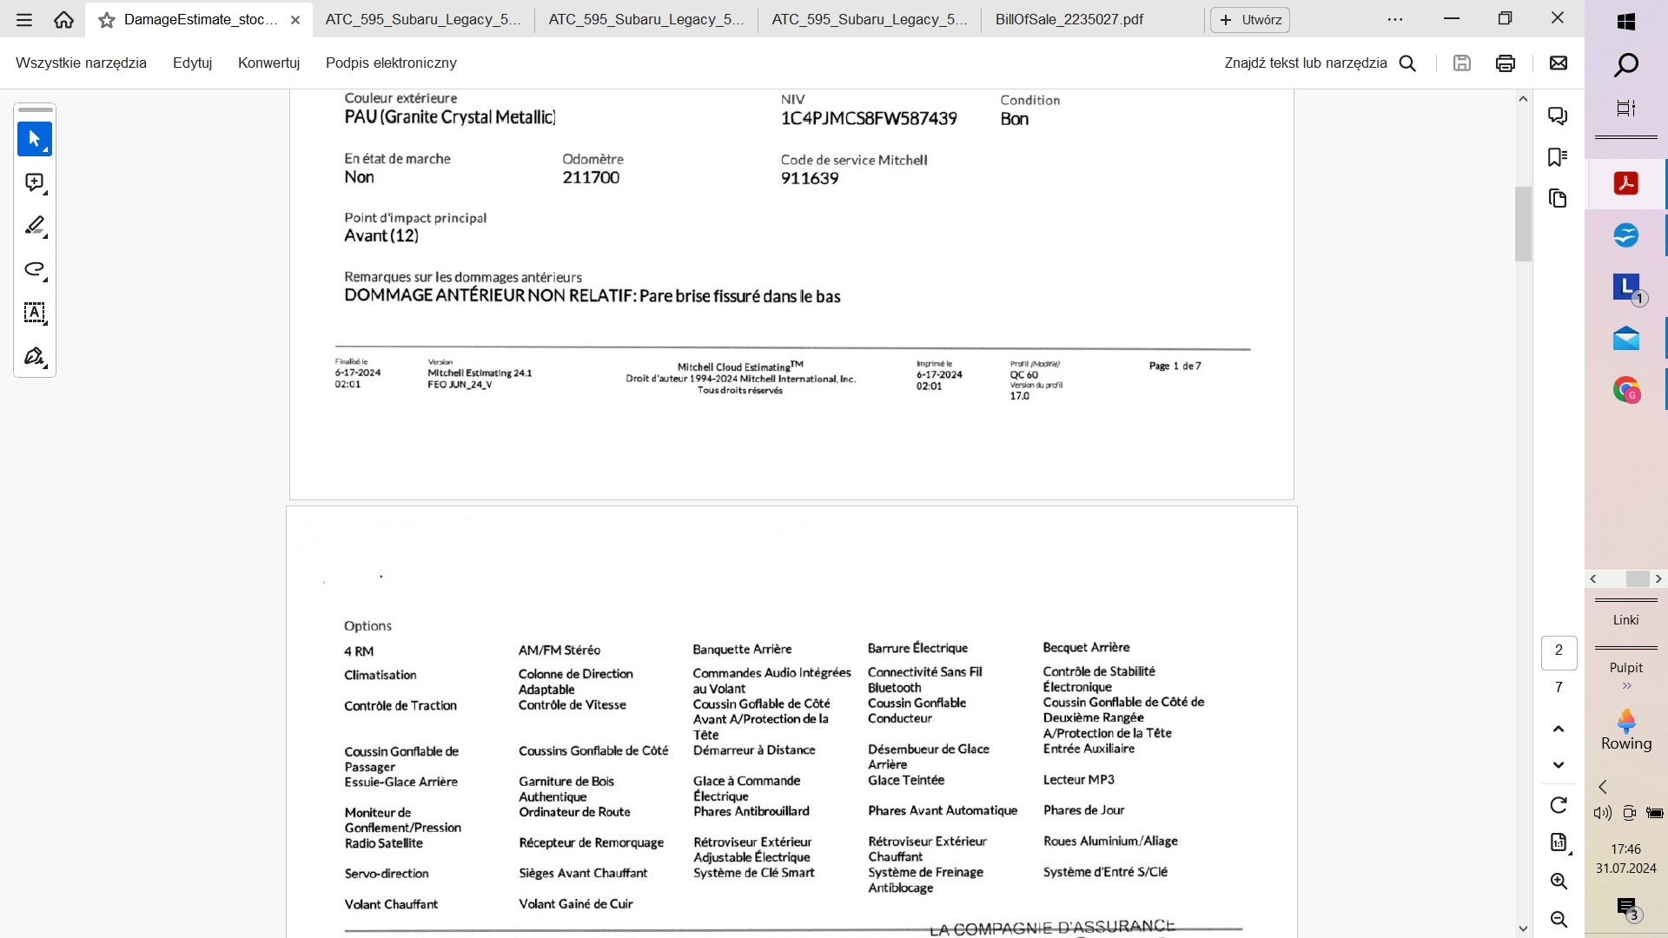The height and width of the screenshot is (938, 1668).
Task: Open Wszystkie narzędzia menu
Action: [81, 63]
